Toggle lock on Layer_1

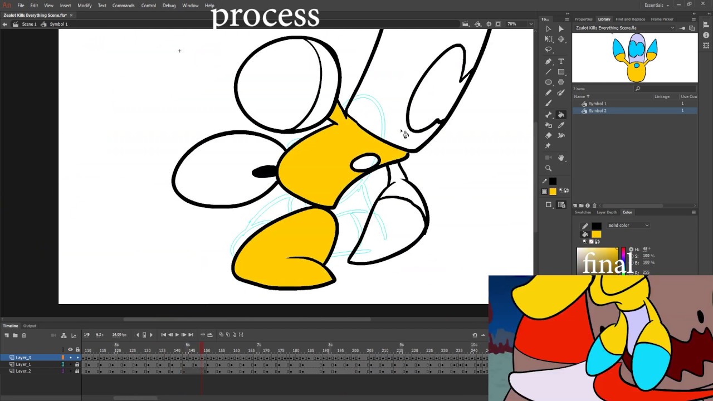[x=77, y=364]
